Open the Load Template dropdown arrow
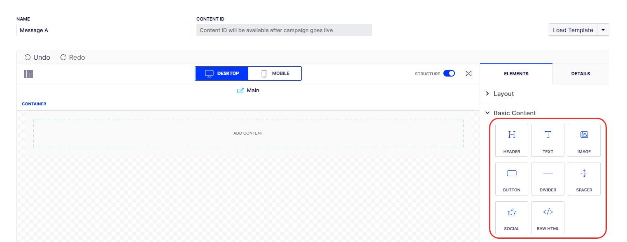 (x=603, y=30)
